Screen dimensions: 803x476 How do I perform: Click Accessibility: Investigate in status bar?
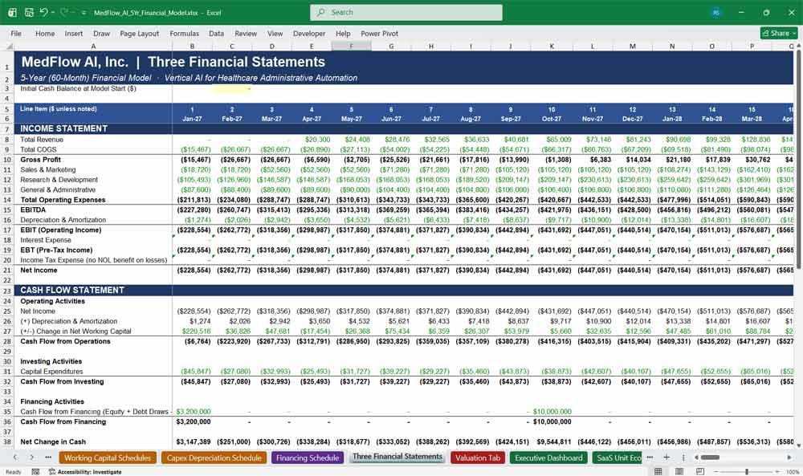click(85, 471)
